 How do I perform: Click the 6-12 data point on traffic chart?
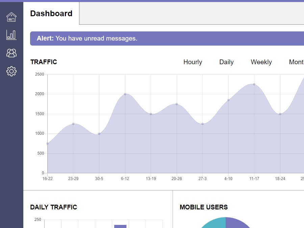click(125, 94)
